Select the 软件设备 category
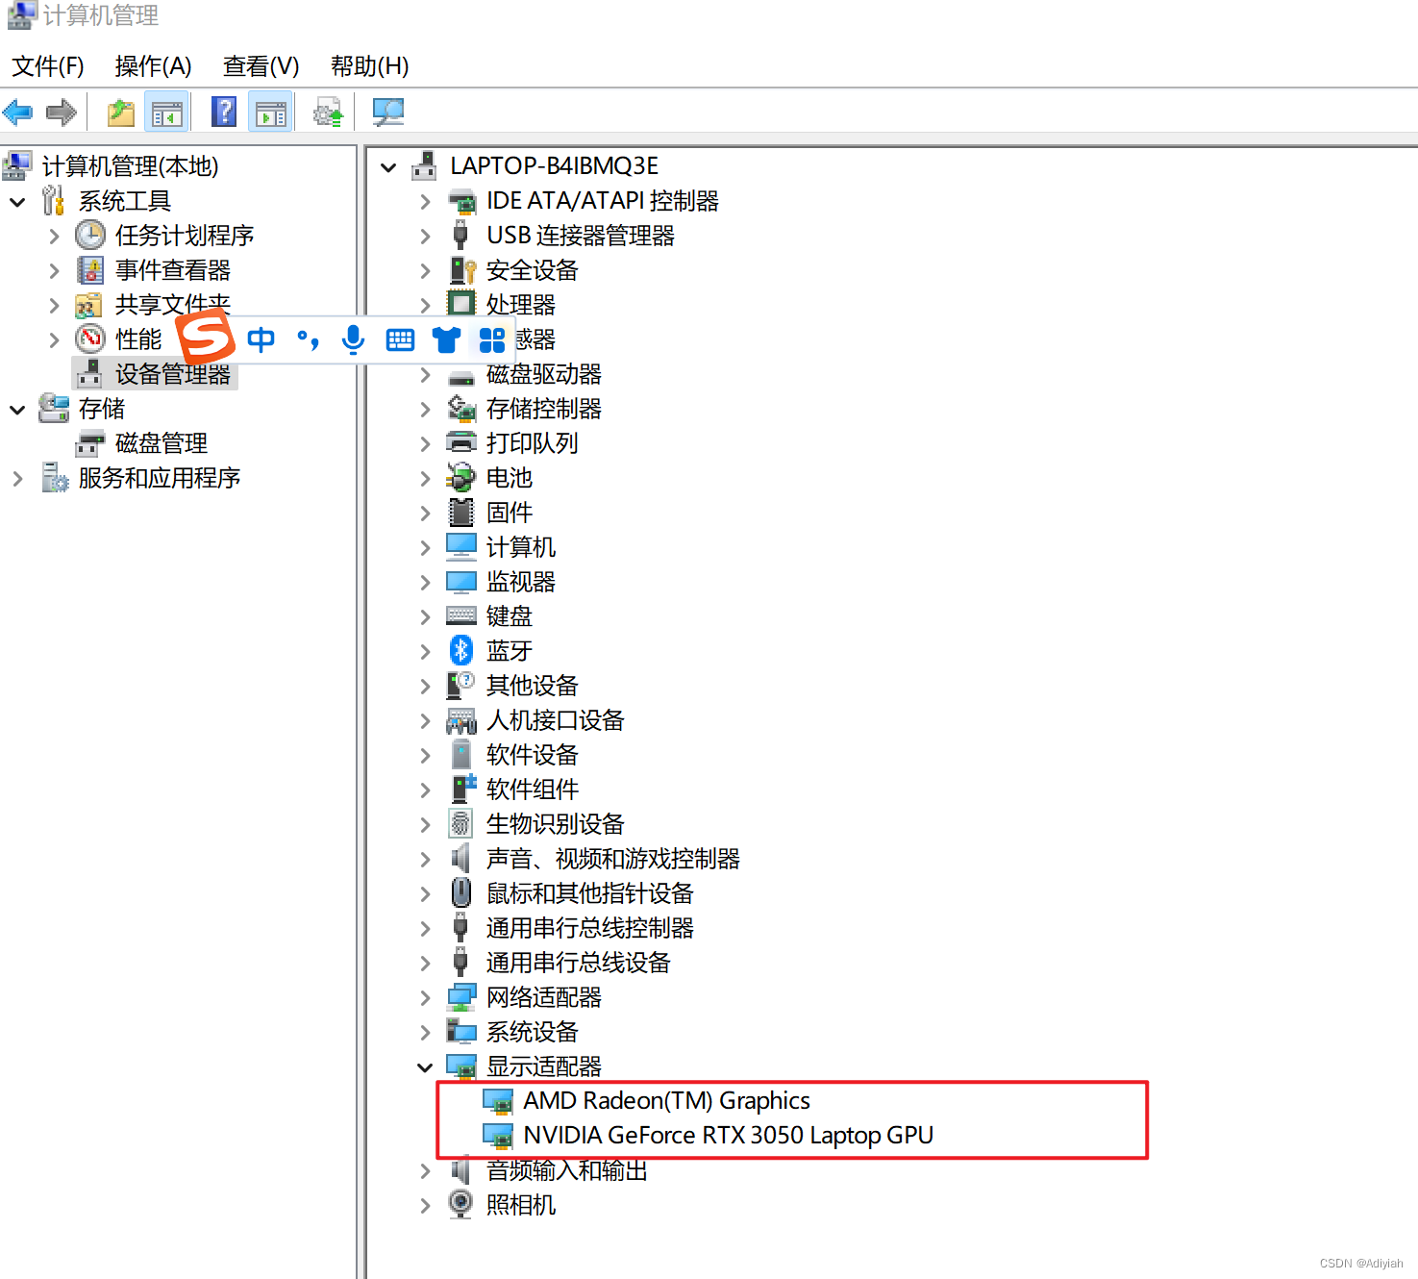 point(533,755)
